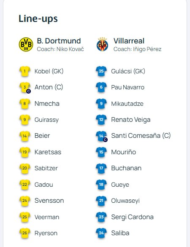Click Saliba's blue number 24 jersey icon
Screen dimensions: 190x247
click(101, 233)
